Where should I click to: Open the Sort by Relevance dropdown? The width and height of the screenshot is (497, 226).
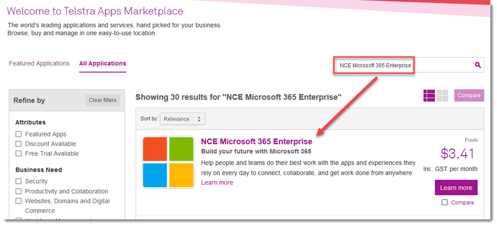tap(182, 119)
